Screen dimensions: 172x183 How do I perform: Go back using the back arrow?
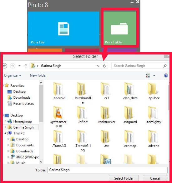tap(5, 66)
